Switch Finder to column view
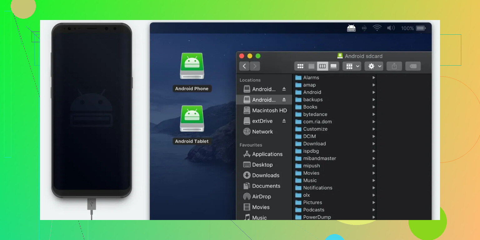This screenshot has height=240, width=480. coord(322,66)
